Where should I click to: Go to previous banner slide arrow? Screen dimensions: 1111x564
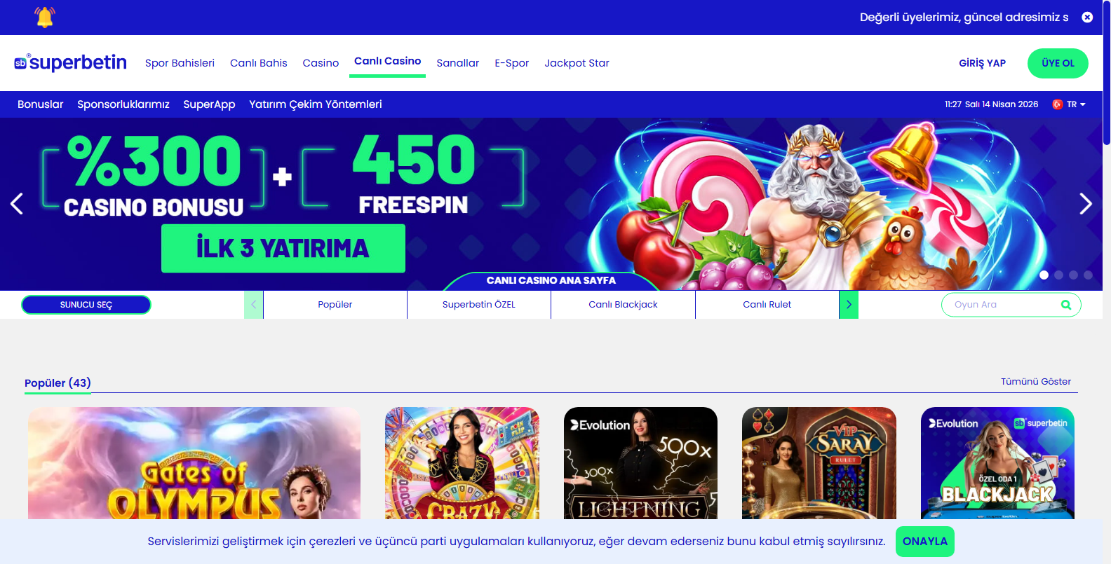coord(17,204)
